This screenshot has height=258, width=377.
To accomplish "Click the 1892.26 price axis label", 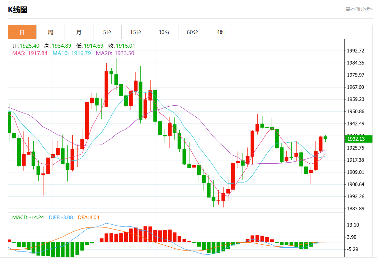I will 355,196.
